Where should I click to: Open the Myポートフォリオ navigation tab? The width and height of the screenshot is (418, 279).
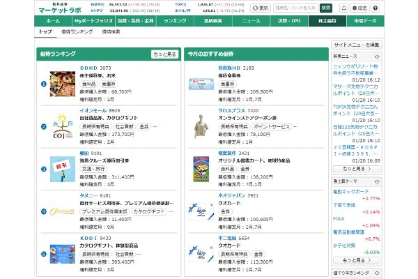[93, 21]
